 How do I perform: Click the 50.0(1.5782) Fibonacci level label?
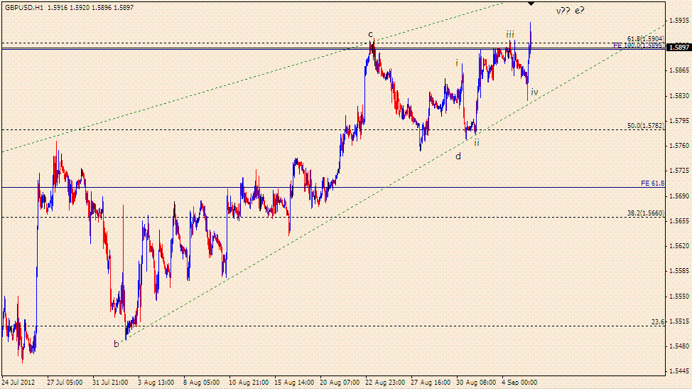(646, 126)
